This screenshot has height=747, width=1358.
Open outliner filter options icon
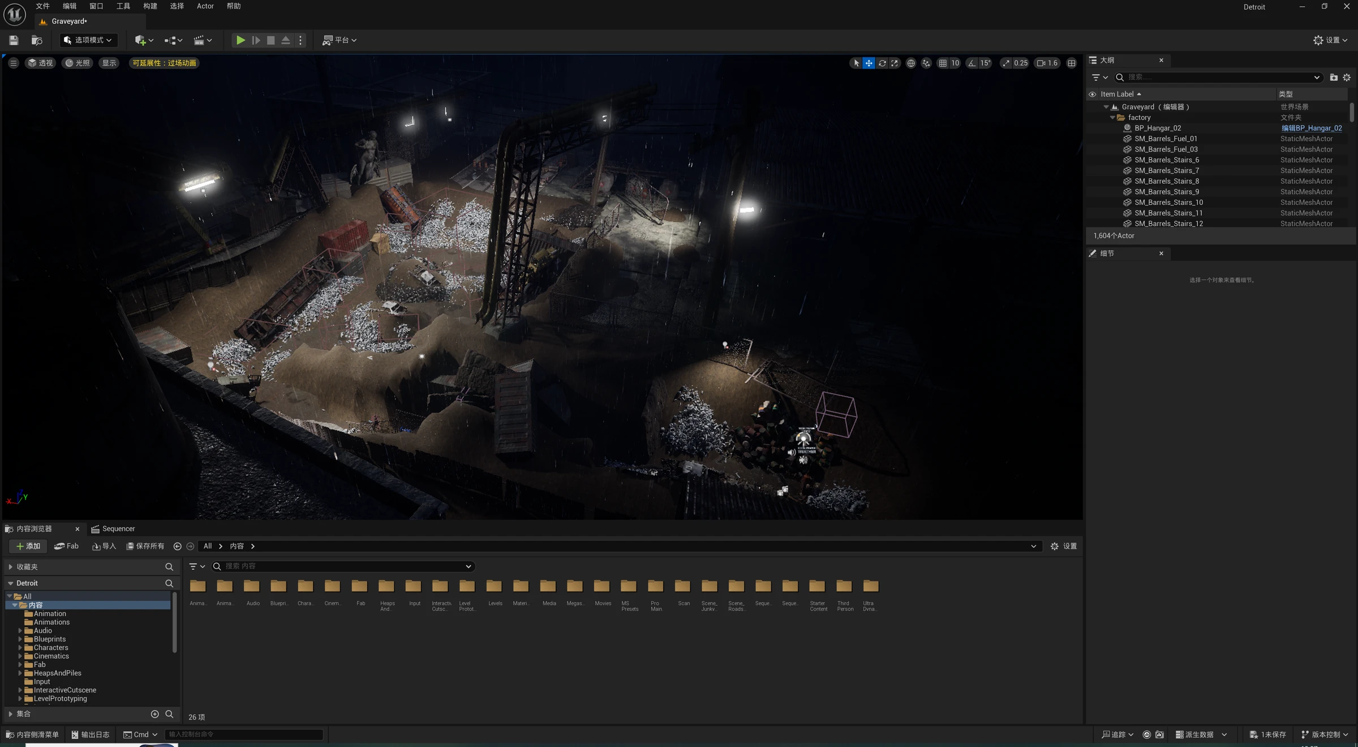(1099, 77)
